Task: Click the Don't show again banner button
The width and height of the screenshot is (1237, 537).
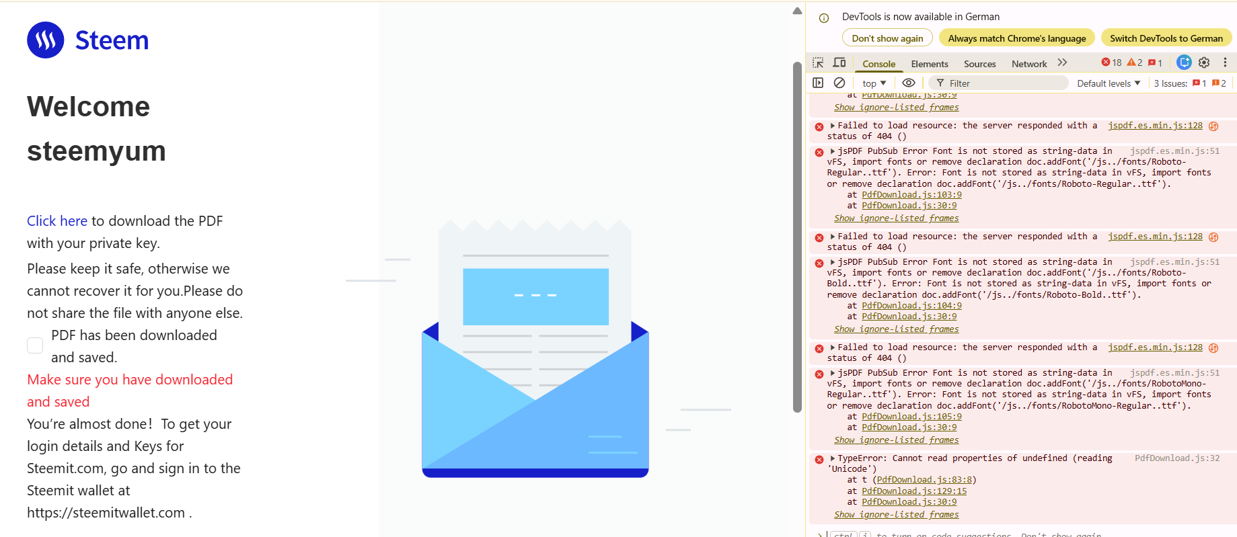Action: point(887,38)
